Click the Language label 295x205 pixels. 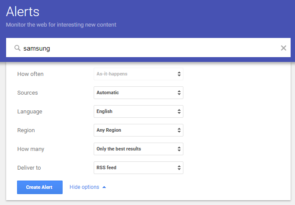pyautogui.click(x=30, y=112)
